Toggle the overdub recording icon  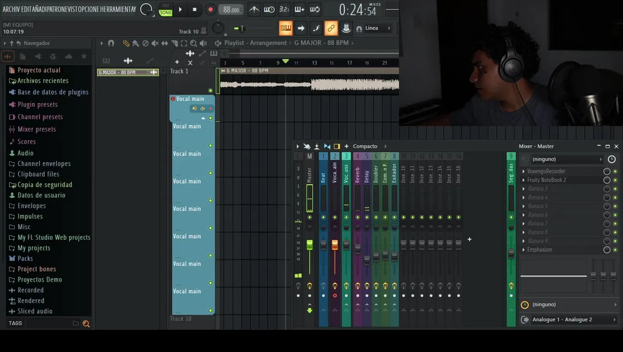pos(300,9)
